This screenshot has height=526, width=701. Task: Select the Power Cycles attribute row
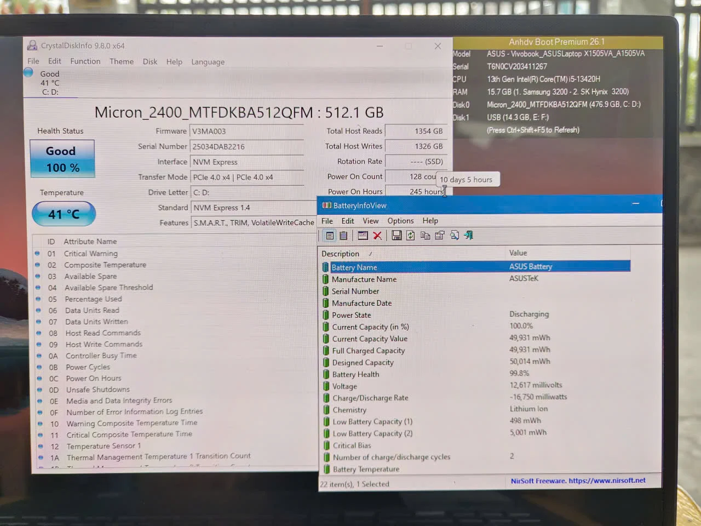tap(176, 367)
